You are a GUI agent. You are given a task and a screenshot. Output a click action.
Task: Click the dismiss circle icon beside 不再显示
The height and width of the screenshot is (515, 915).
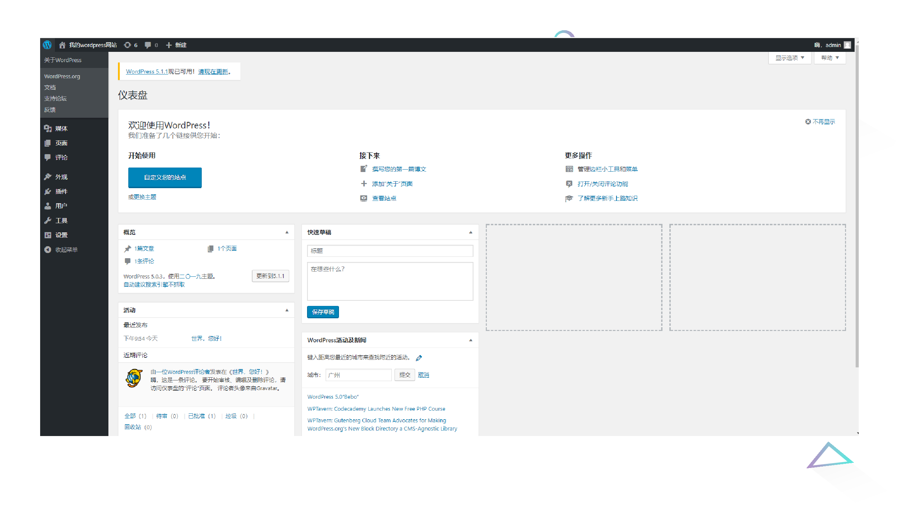[808, 122]
